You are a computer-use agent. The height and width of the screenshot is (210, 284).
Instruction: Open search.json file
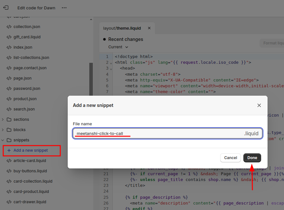(x=24, y=109)
